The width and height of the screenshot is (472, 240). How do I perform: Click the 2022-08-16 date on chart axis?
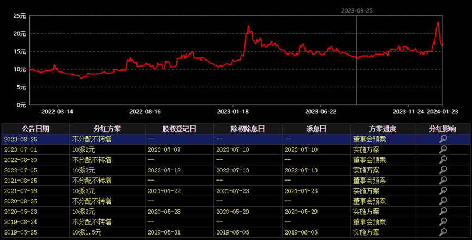[145, 112]
